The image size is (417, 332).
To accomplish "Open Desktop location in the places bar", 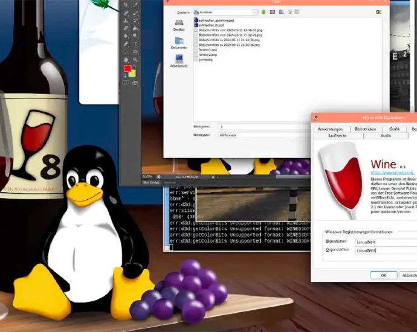I will point(179,25).
